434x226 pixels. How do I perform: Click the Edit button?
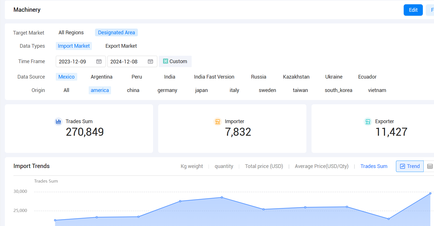click(413, 10)
